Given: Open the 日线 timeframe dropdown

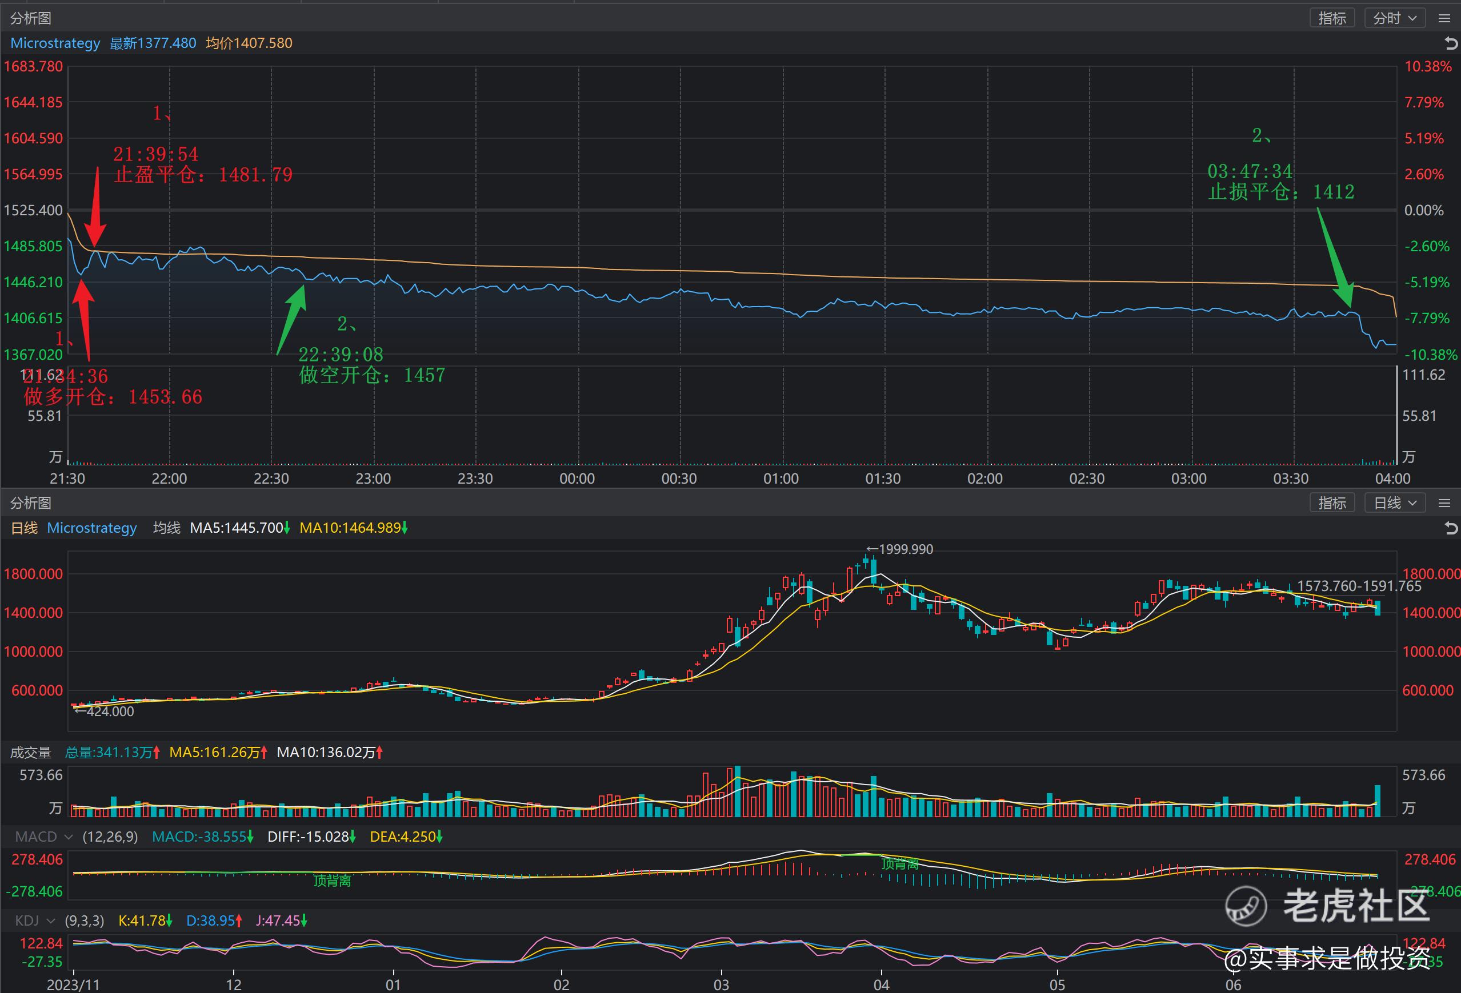Looking at the screenshot, I should [1394, 503].
